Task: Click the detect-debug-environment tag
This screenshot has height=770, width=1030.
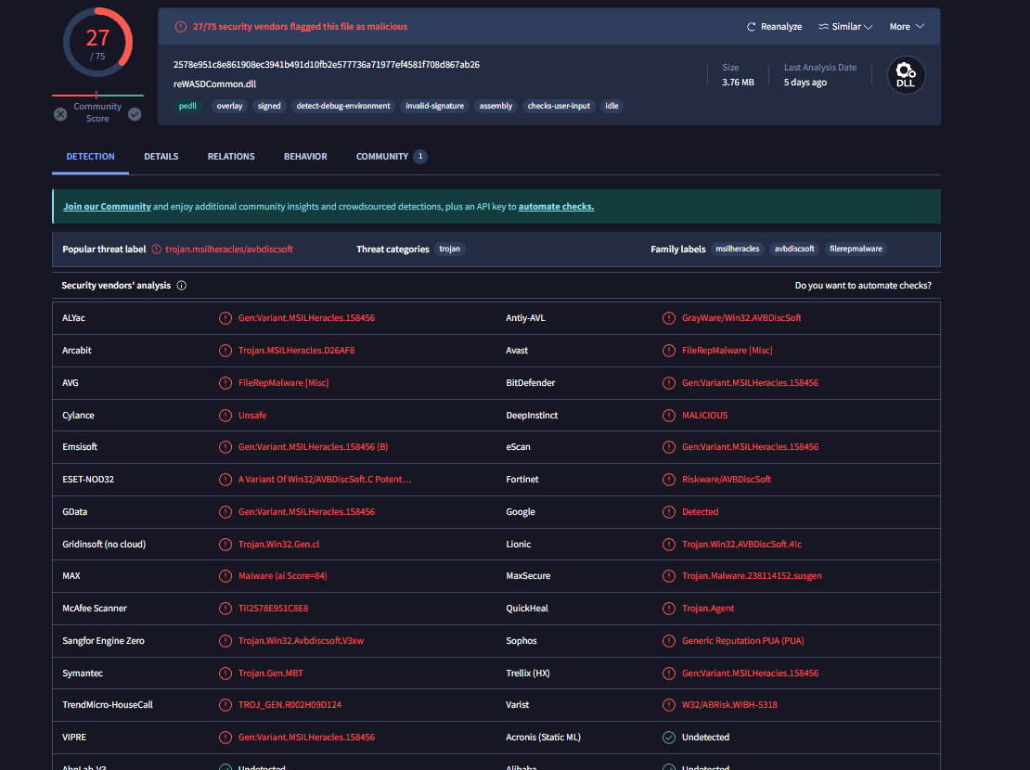Action: [343, 106]
